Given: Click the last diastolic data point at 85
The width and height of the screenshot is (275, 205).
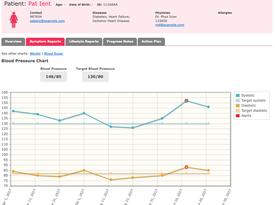Looking at the screenshot, I should (208, 170).
